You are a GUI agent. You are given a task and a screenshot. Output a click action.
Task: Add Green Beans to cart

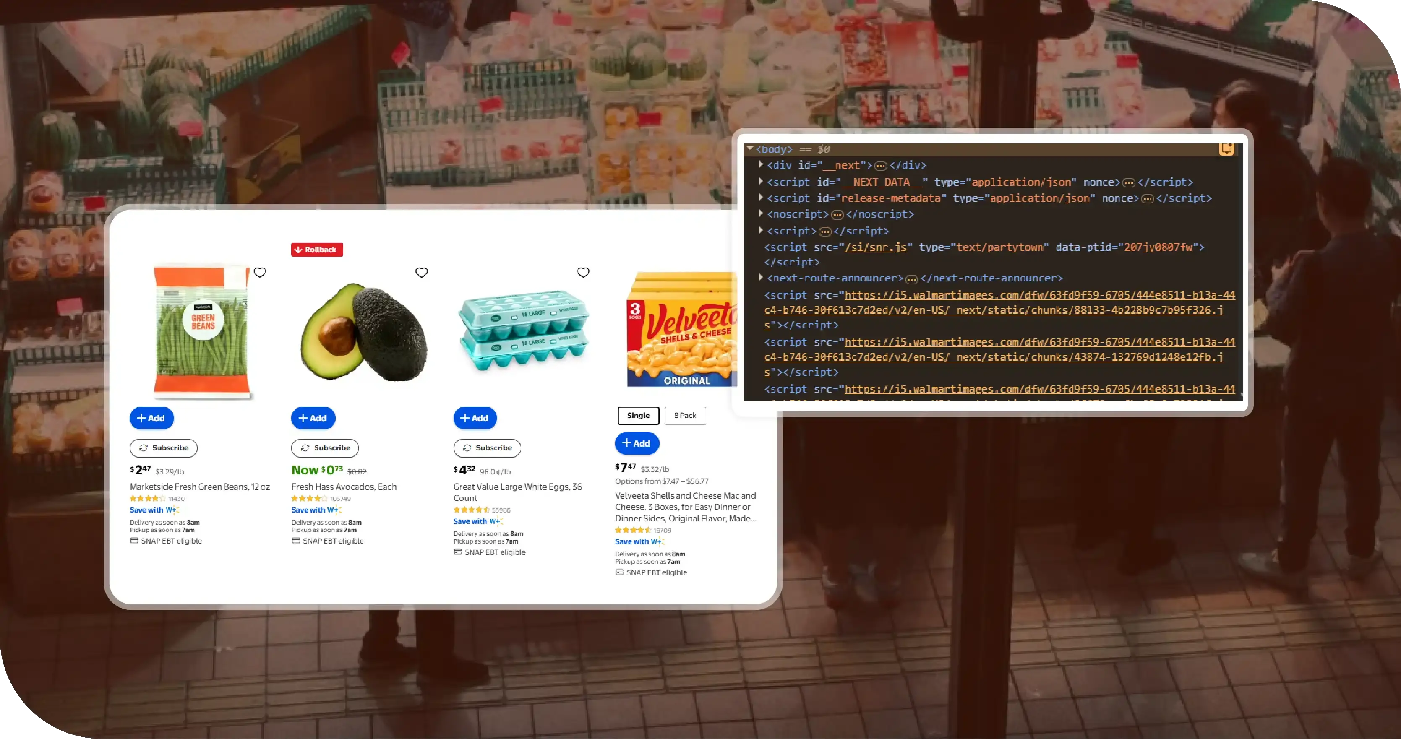coord(151,418)
